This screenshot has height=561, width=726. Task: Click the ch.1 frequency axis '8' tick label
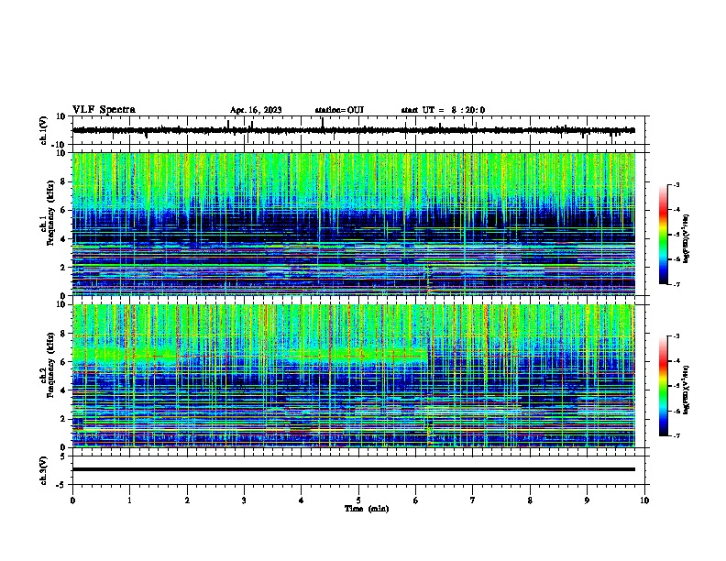click(63, 181)
